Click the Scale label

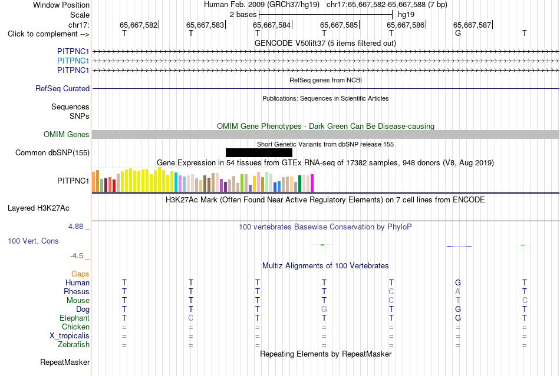pos(80,15)
